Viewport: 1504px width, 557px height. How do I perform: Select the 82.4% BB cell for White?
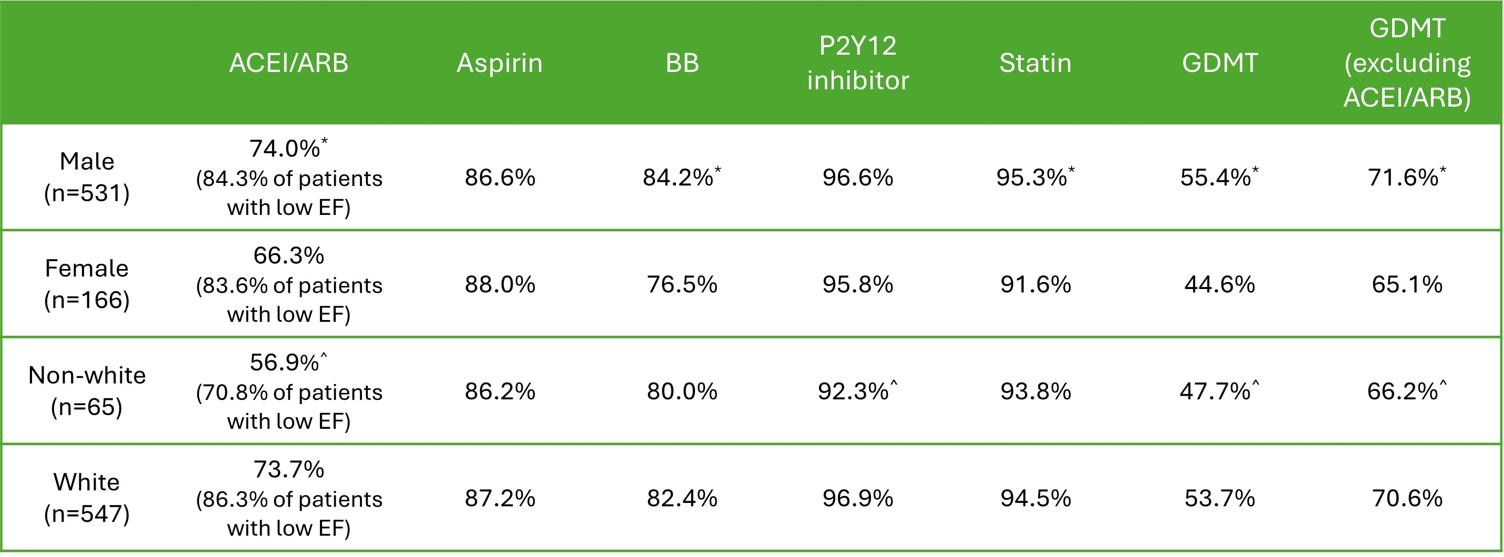click(x=682, y=498)
